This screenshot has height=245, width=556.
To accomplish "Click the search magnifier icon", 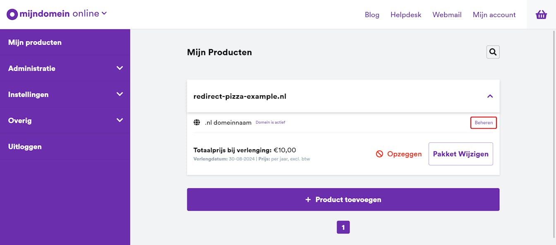I will click(493, 52).
